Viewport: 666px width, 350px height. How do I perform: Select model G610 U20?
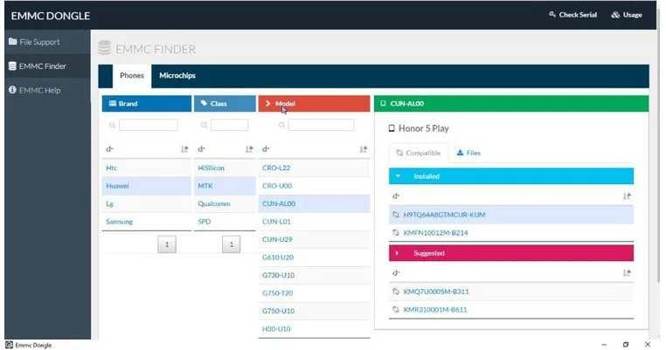(x=314, y=257)
